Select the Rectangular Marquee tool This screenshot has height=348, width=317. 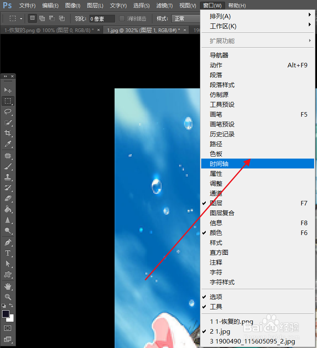pos(8,101)
